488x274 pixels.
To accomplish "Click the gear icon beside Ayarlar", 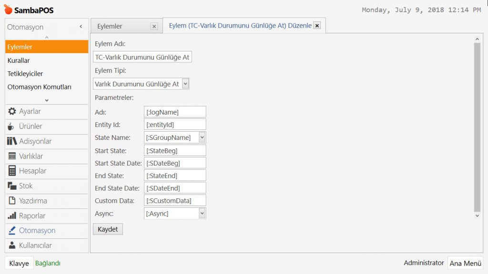I will point(12,111).
